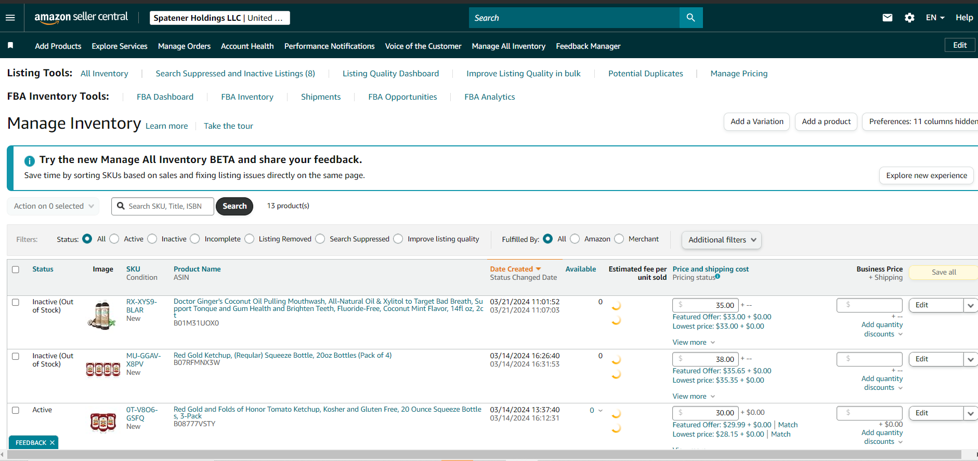Go to Amazon Seller Central home logo
Viewport: 978px width, 461px height.
click(x=81, y=18)
